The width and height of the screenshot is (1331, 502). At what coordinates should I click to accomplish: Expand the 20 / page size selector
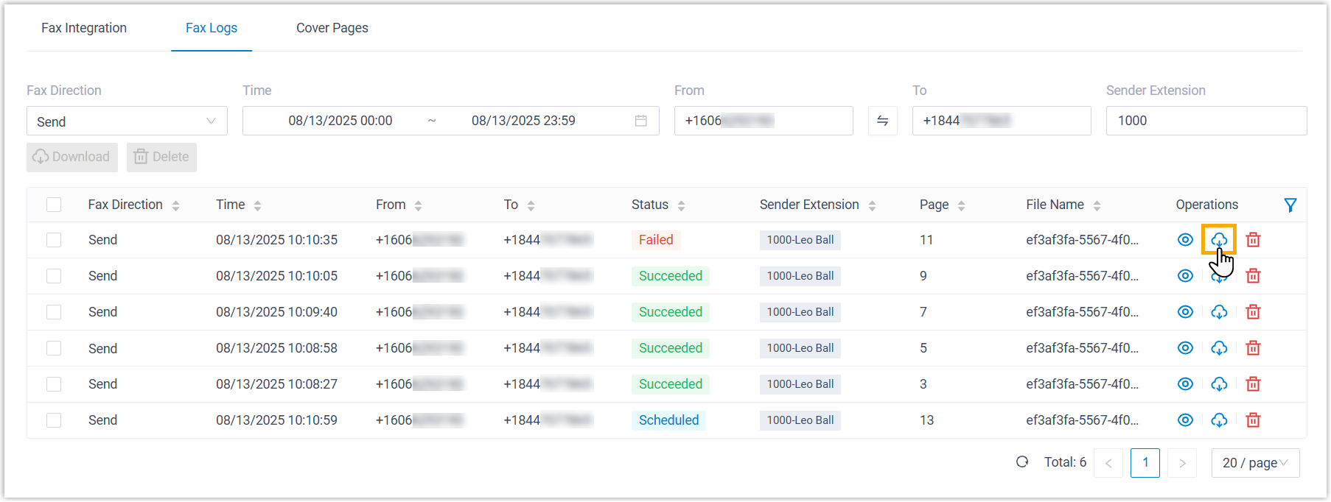click(x=1255, y=463)
